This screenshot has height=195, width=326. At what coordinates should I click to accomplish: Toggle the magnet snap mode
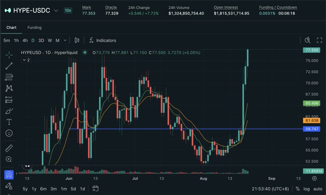pyautogui.click(x=9, y=174)
